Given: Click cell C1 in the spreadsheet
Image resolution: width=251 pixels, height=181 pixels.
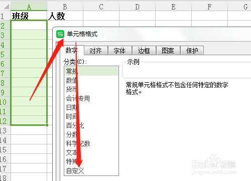Looking at the screenshot, I should pyautogui.click(x=101, y=16).
